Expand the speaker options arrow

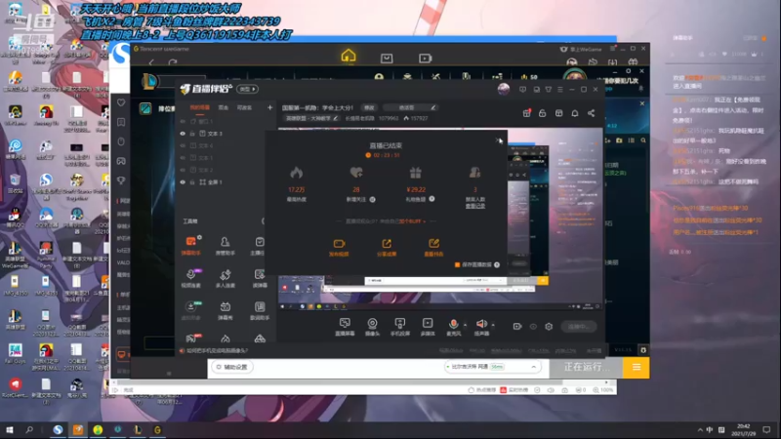tap(493, 325)
